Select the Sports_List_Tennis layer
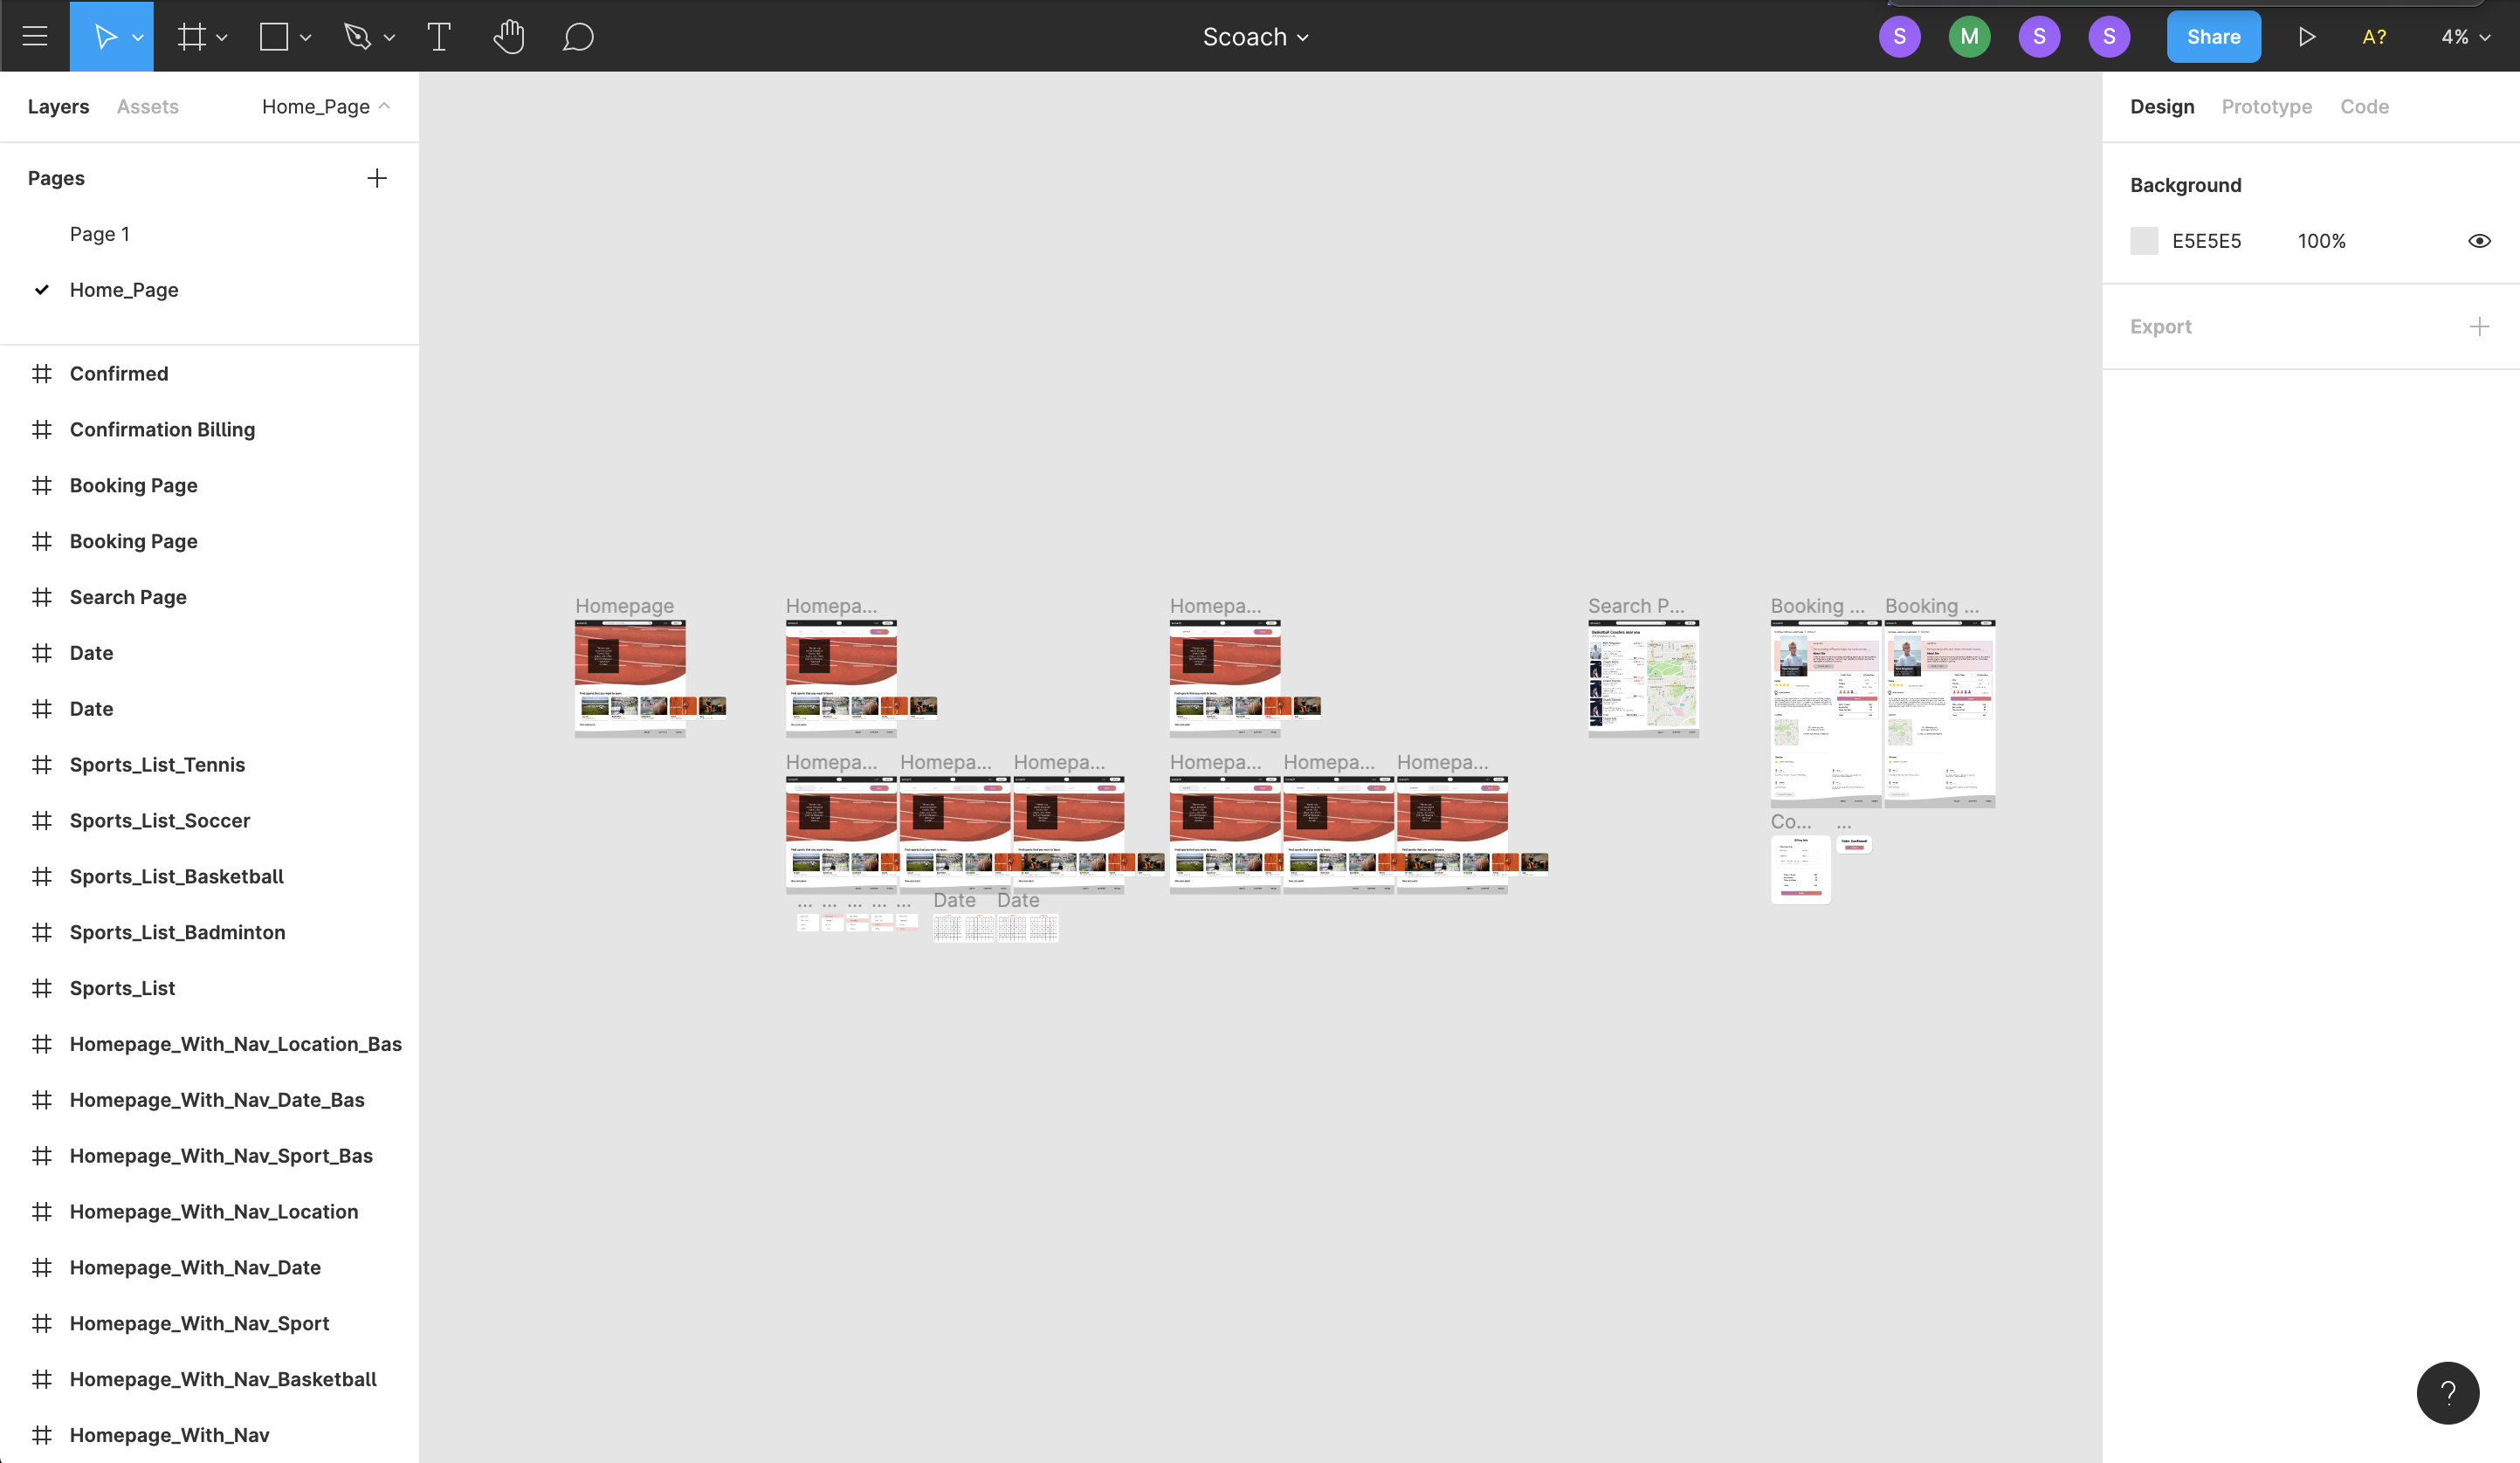This screenshot has height=1463, width=2520. pyautogui.click(x=157, y=765)
